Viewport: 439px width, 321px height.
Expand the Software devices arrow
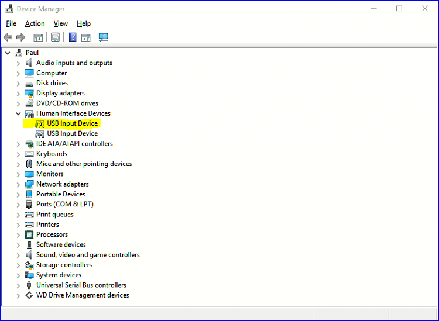click(x=18, y=245)
